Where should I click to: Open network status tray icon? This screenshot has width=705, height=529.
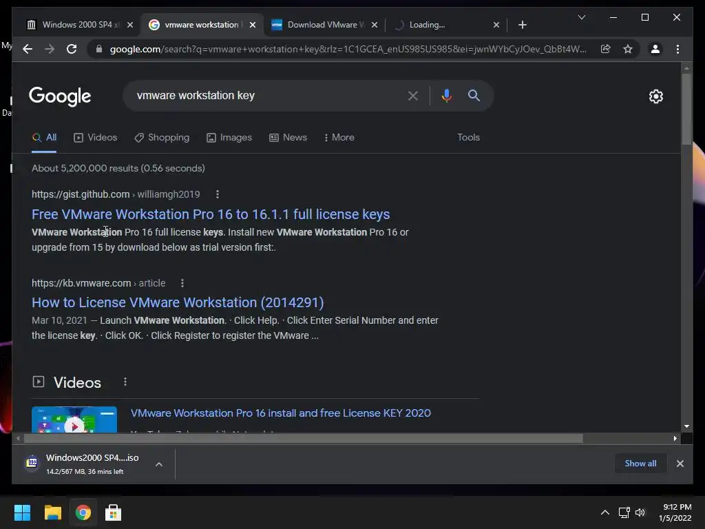coord(624,512)
